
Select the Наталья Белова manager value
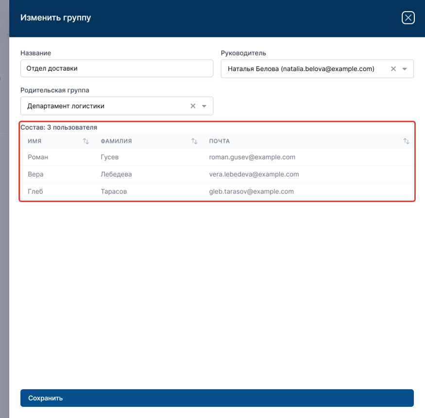point(301,69)
